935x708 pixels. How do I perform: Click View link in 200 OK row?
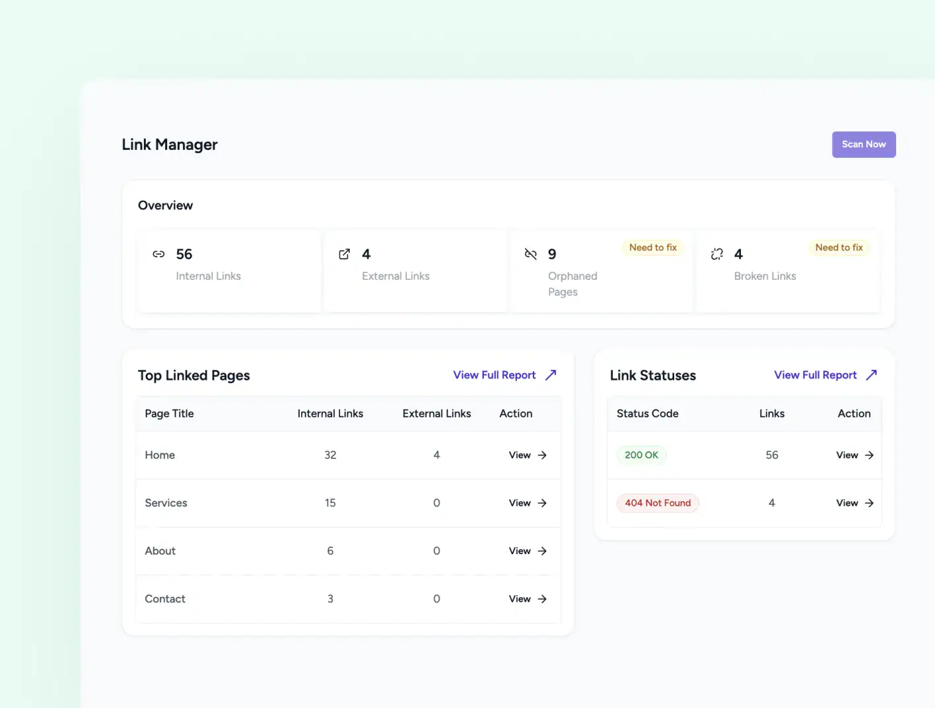pos(847,455)
